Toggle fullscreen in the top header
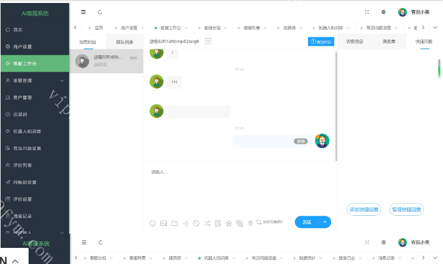443x264 pixels. [367, 12]
